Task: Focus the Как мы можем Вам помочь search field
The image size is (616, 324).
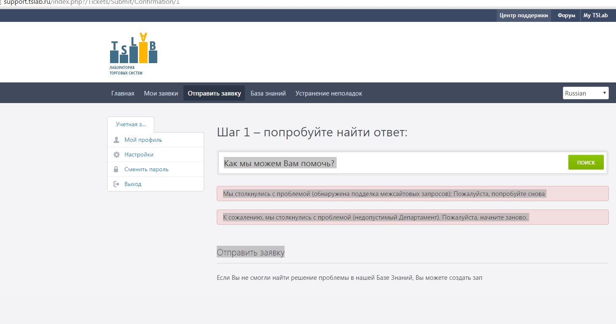Action: (x=392, y=163)
